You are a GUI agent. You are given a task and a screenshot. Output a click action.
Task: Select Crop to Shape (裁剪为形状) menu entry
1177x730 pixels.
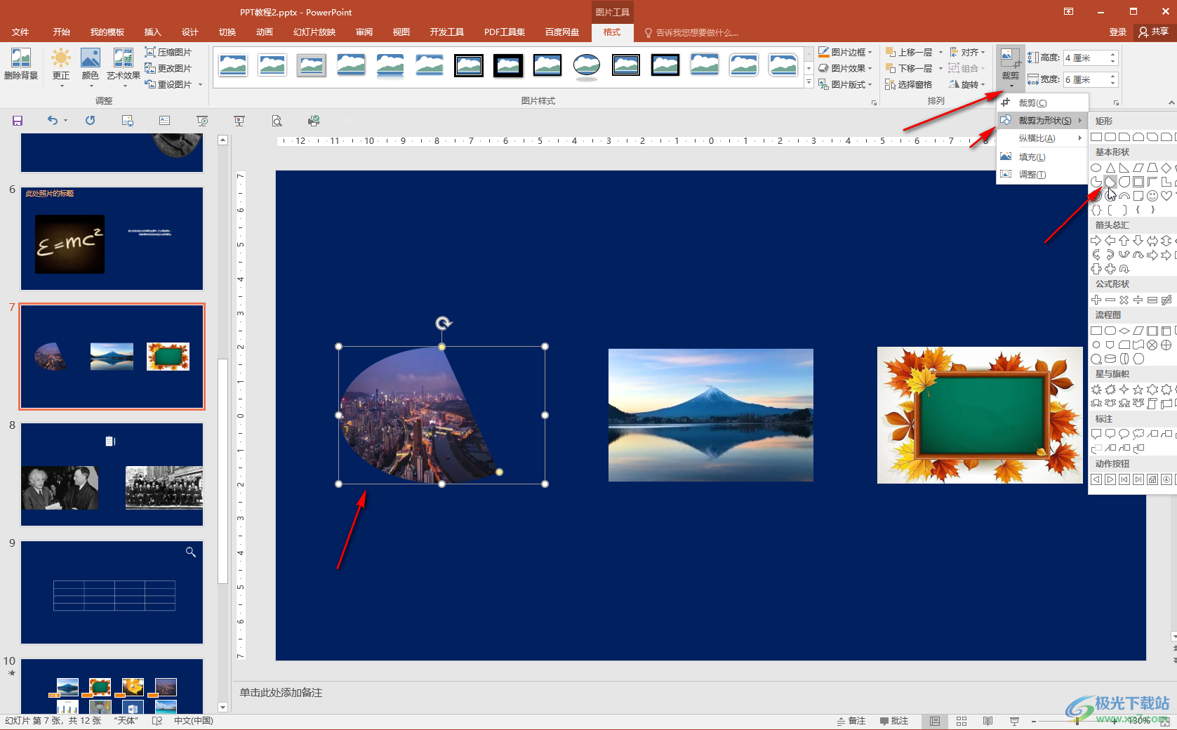coord(1042,121)
